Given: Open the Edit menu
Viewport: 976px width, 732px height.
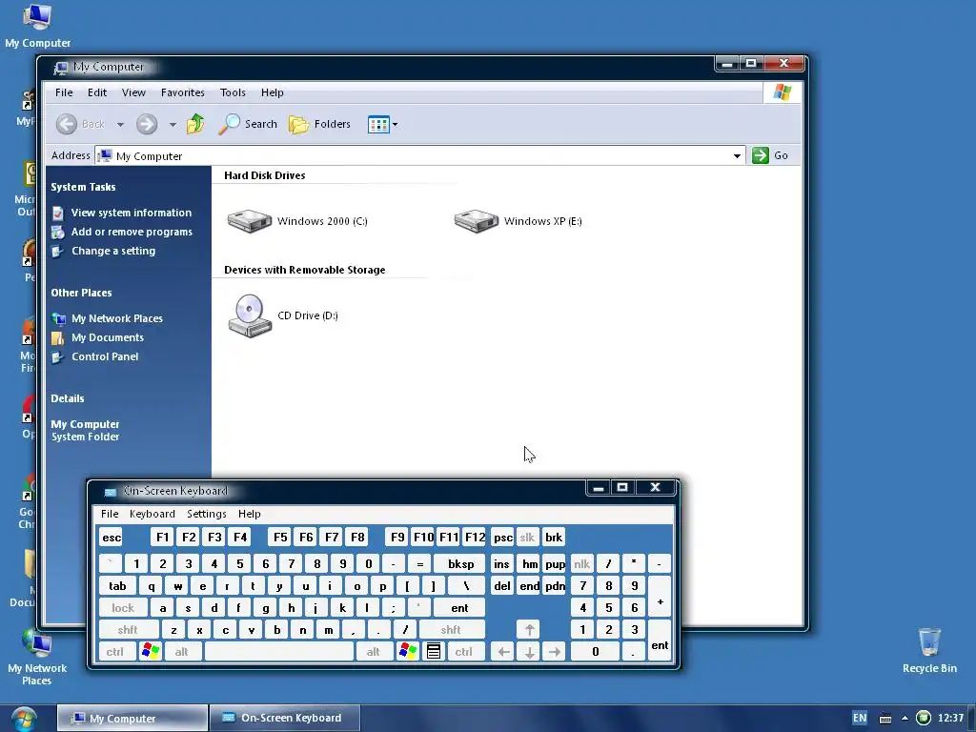Looking at the screenshot, I should pyautogui.click(x=97, y=92).
